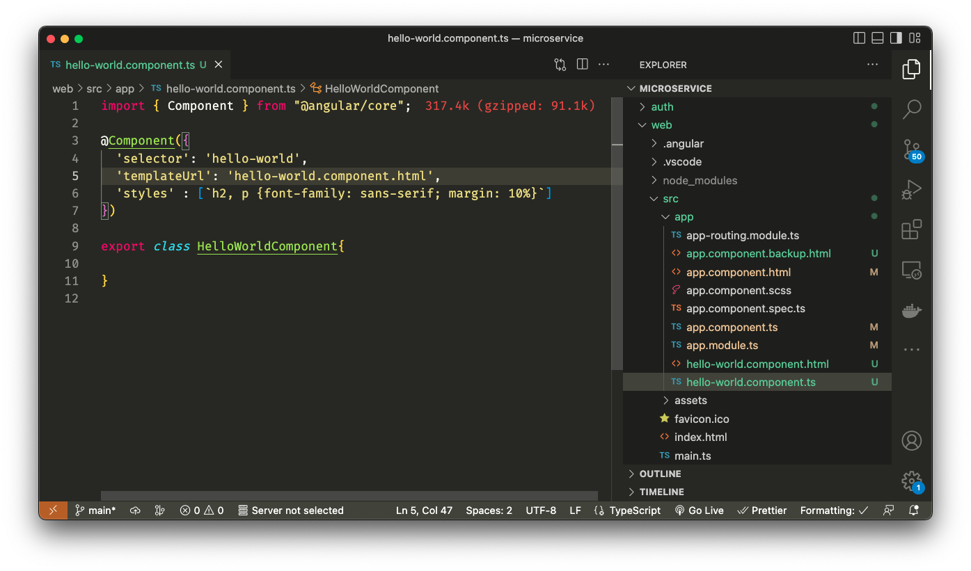Image resolution: width=971 pixels, height=571 pixels.
Task: Click the Accounts icon
Action: pyautogui.click(x=911, y=440)
